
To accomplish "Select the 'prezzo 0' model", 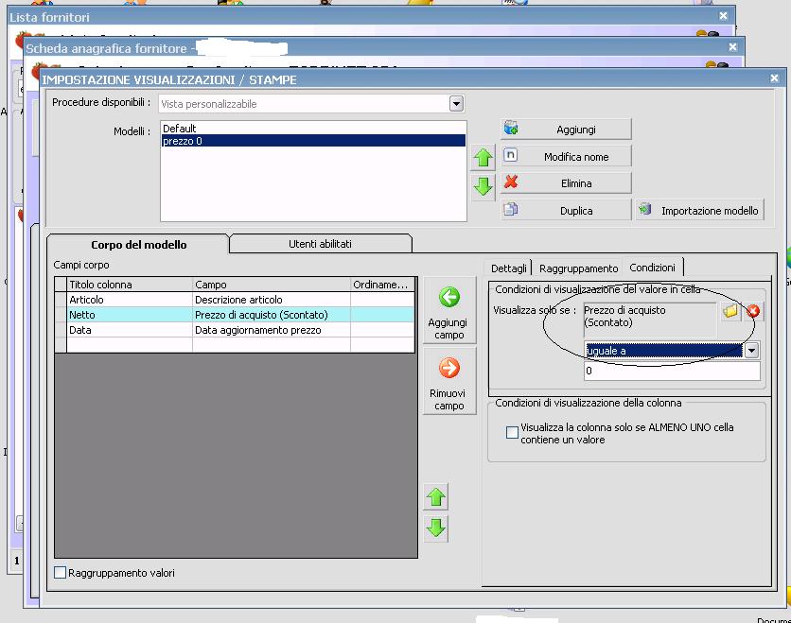I will (313, 141).
